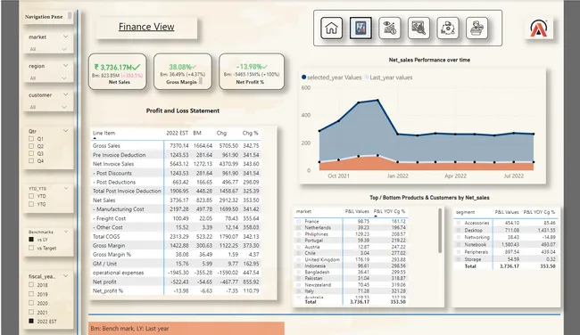The image size is (580, 335).
Task: Collapse the customer slicer header chevron
Action: 65,94
